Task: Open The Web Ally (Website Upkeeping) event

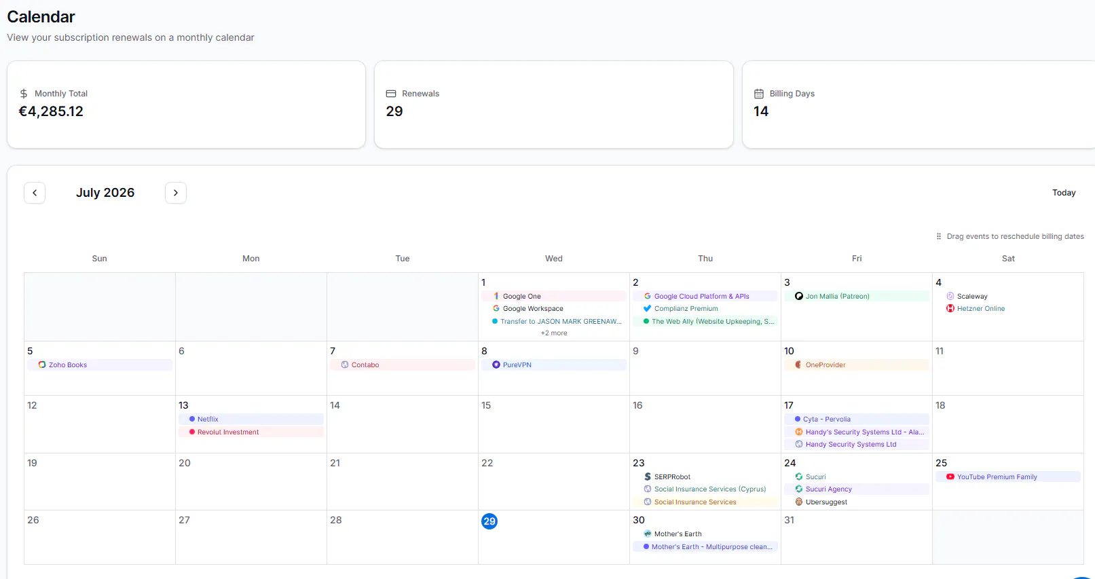Action: click(x=705, y=321)
